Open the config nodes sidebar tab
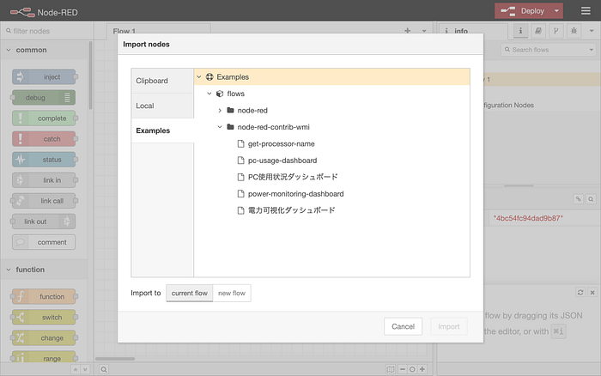 click(555, 31)
